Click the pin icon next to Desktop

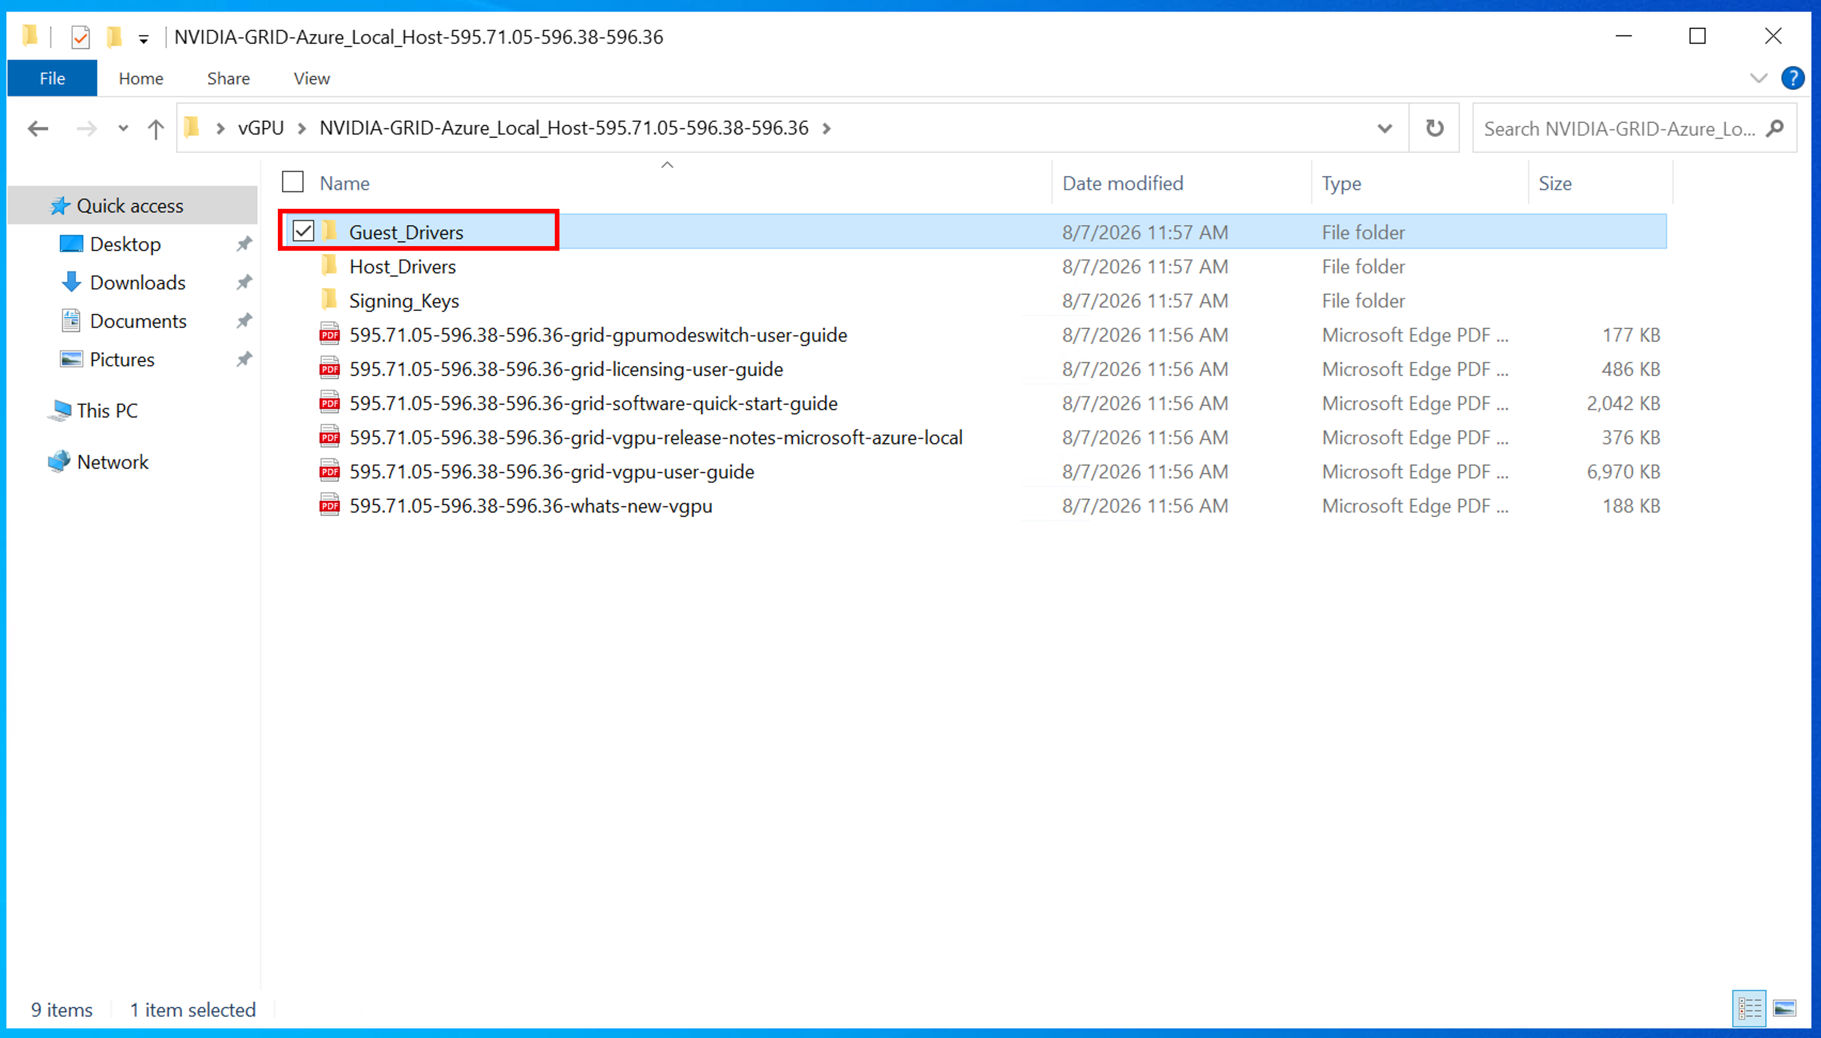(245, 244)
